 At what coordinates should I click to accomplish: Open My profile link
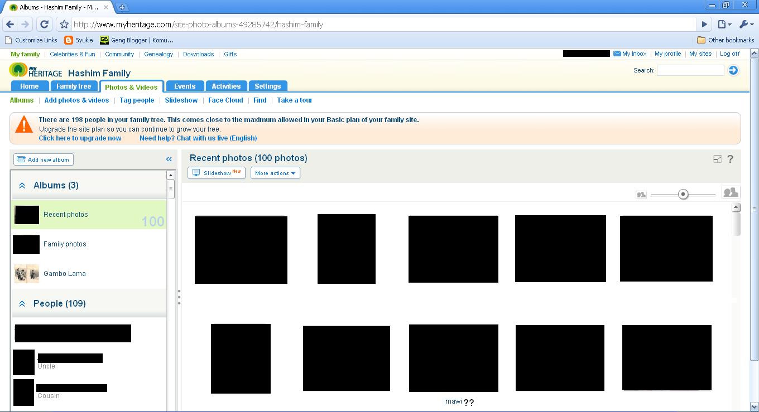click(667, 54)
